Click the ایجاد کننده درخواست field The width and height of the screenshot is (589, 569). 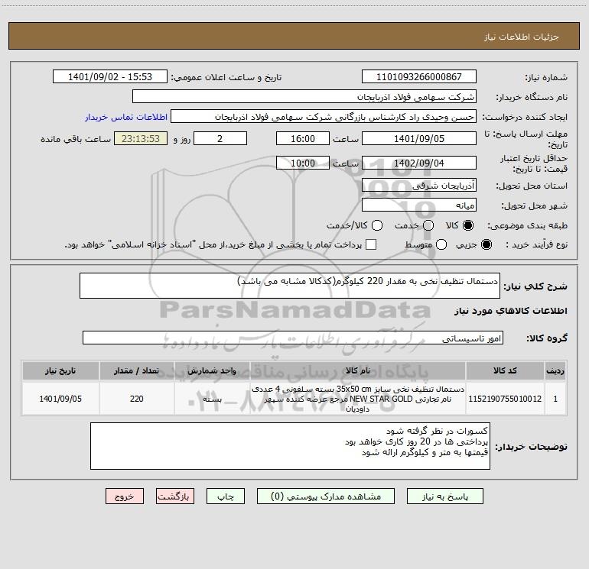coord(324,117)
